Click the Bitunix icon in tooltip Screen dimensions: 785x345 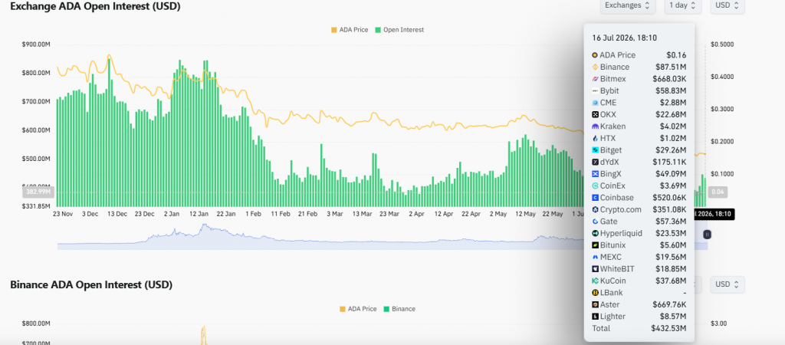(x=595, y=245)
